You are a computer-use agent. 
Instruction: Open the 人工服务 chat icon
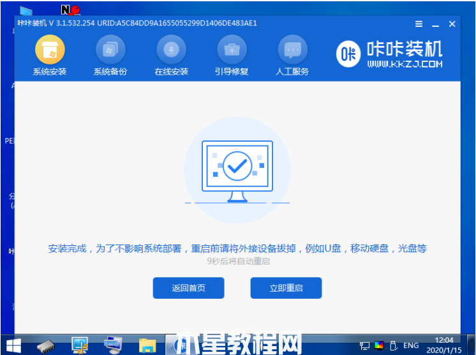point(293,50)
